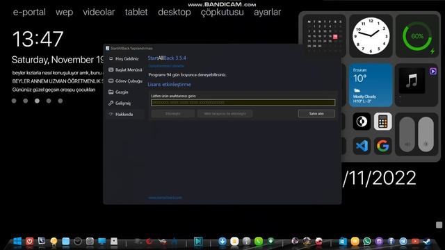Select the third page indicator dot

(x=37, y=101)
